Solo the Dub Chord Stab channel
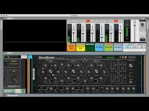Viewport: 149px width, 111px height. [x=83, y=21]
